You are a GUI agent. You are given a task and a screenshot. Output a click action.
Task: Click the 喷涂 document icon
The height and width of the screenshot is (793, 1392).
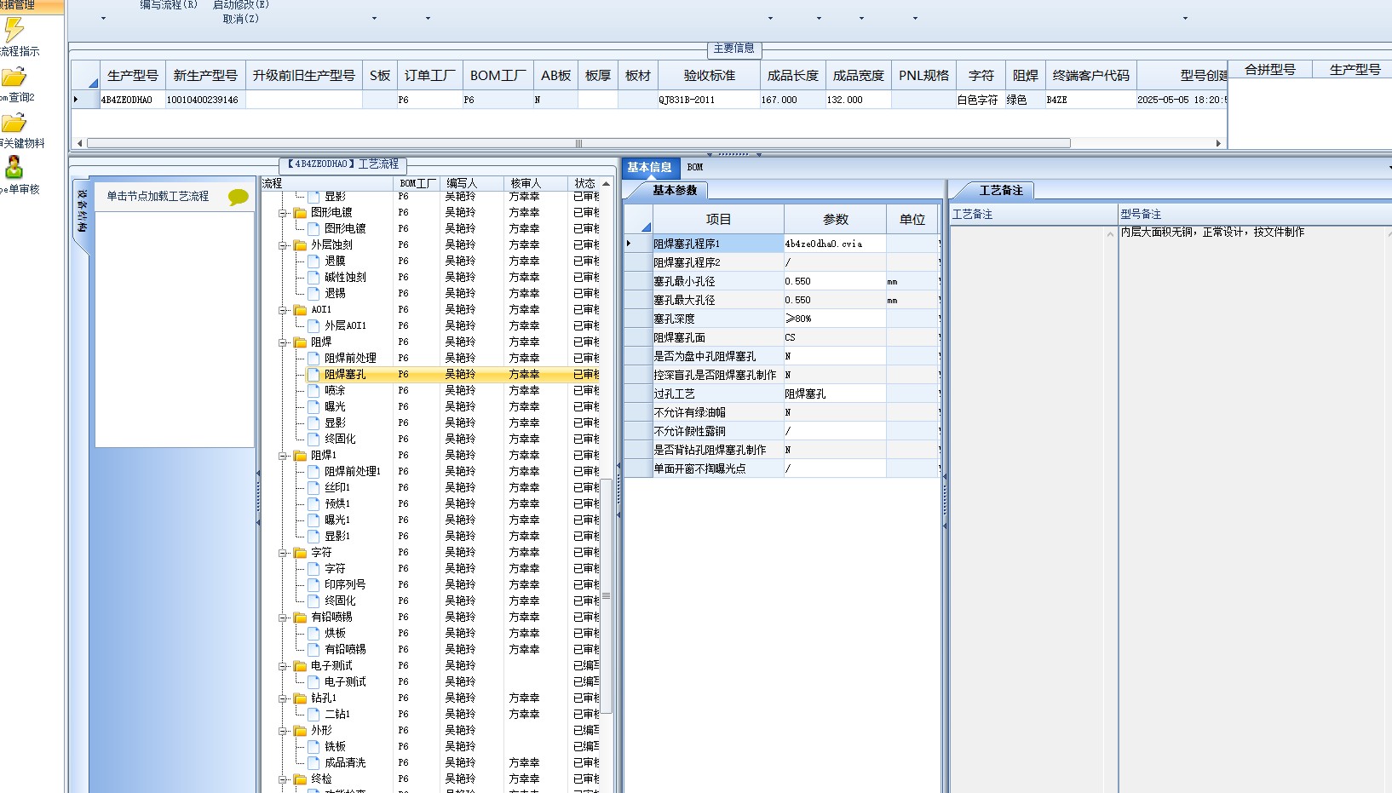click(313, 391)
